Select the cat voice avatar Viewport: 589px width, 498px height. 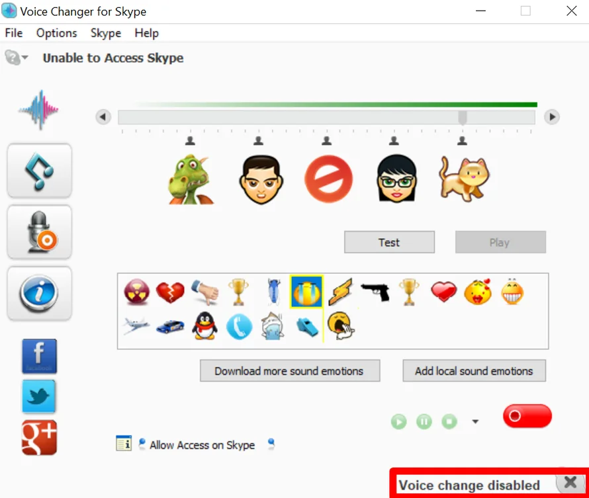[465, 179]
